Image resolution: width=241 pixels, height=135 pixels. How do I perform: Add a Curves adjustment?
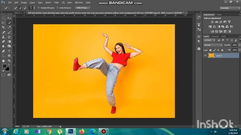point(221,22)
